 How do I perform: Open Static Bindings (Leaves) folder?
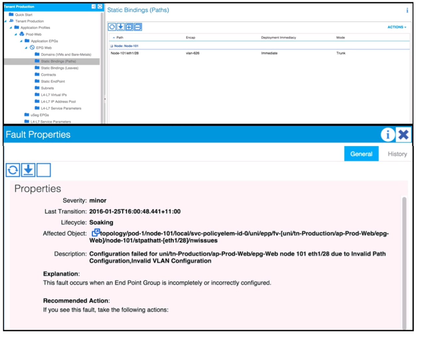pos(59,68)
